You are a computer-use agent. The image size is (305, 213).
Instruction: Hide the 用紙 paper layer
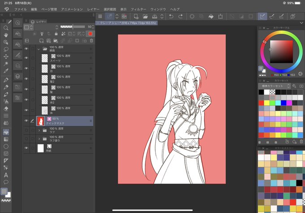pyautogui.click(x=26, y=148)
